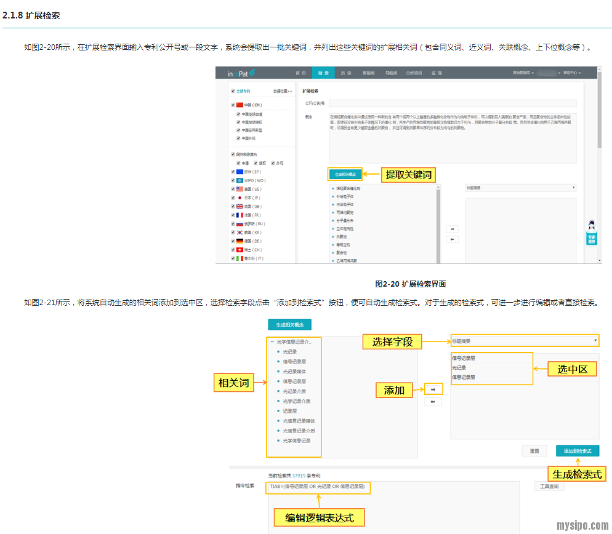Toggle the 全部专利 checkbox
The image size is (612, 534).
click(x=233, y=91)
